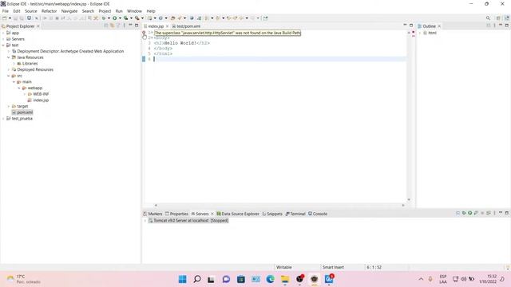Select the test_prueba project
511x287 pixels.
22,119
